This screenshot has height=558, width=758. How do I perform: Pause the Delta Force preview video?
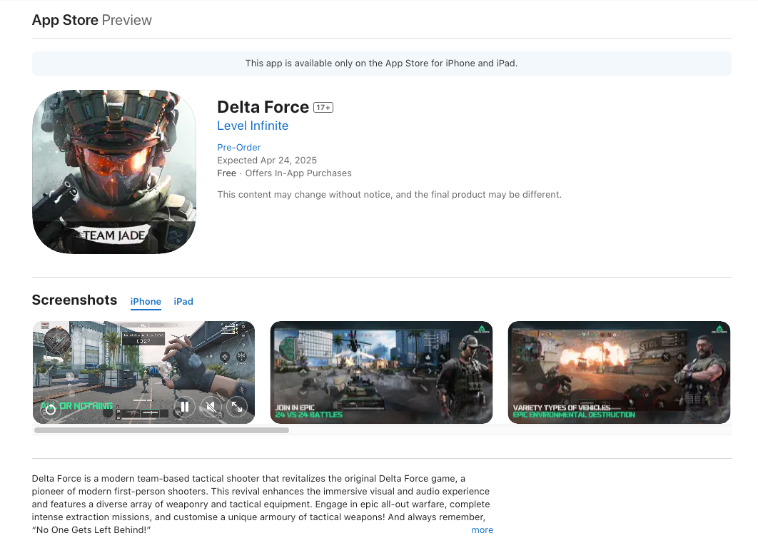184,407
